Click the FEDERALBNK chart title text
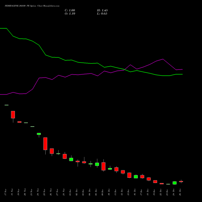202x202 pixels. pos(32,6)
